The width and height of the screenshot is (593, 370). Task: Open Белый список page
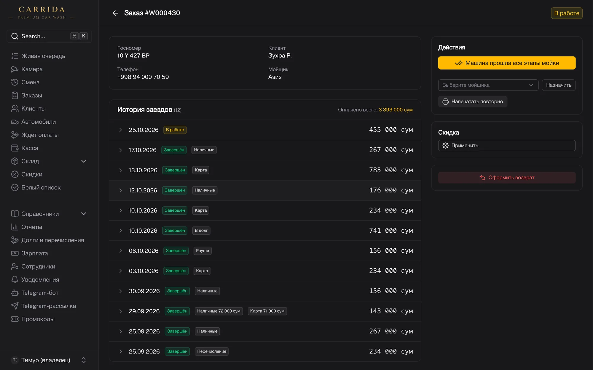coord(49,187)
